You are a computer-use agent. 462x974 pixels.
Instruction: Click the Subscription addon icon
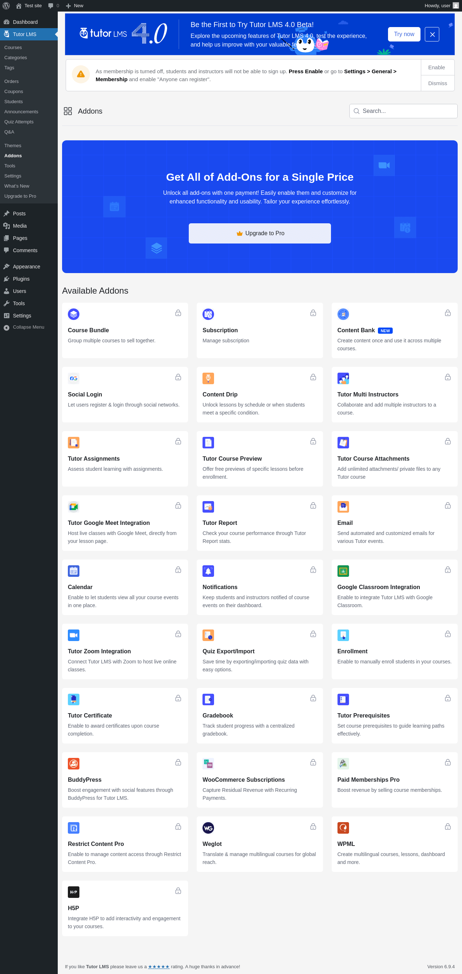point(208,314)
